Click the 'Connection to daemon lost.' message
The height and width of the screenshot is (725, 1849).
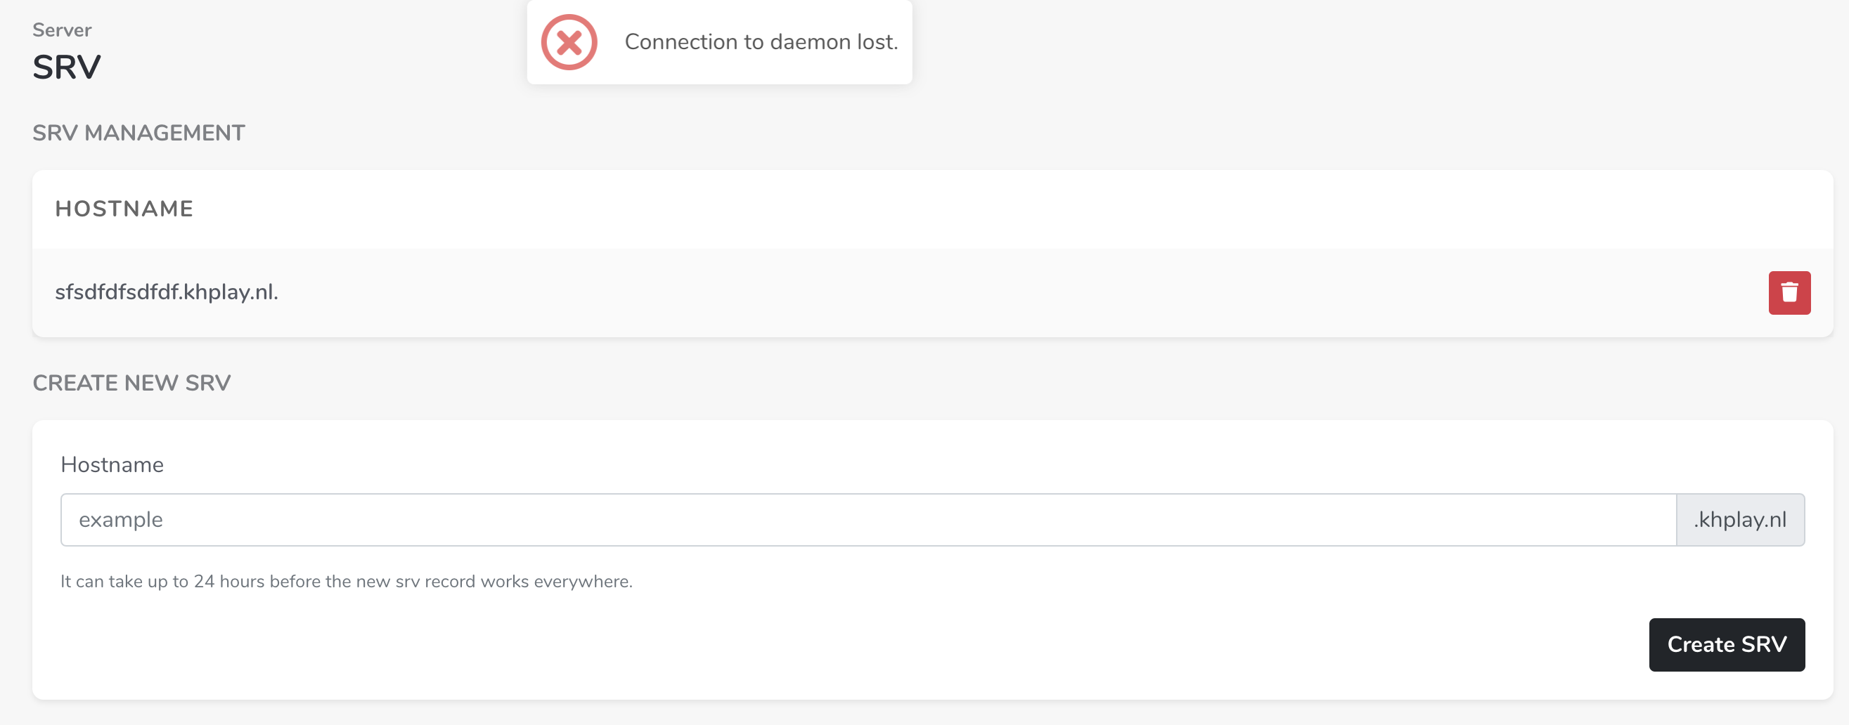761,42
